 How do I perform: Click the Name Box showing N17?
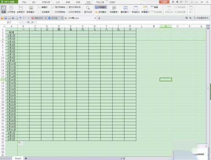pos(10,22)
